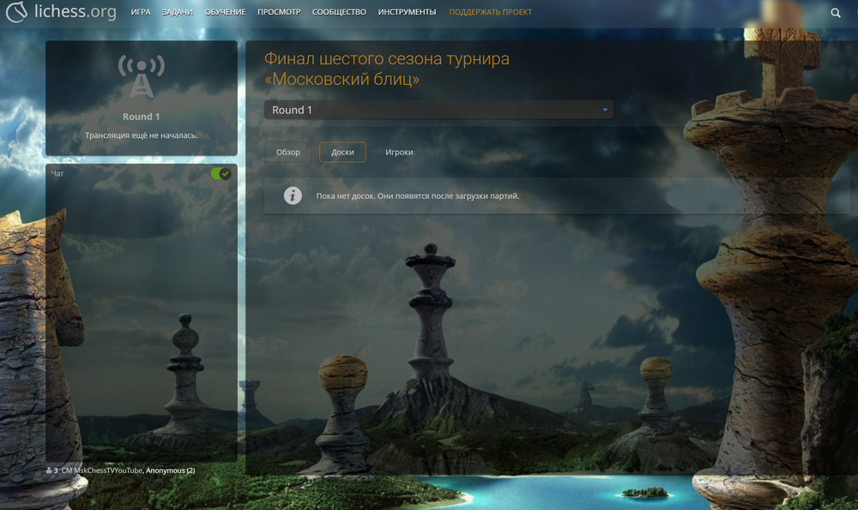Viewport: 858px width, 510px height.
Task: Switch to the Обзор tab
Action: 287,152
